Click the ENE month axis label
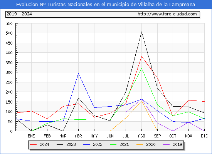Viewport: 212px width, 154px height. (x=31, y=136)
